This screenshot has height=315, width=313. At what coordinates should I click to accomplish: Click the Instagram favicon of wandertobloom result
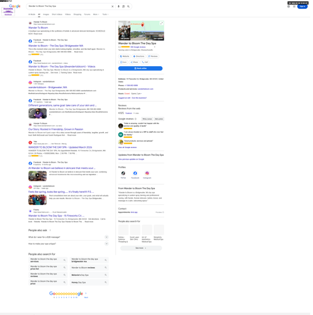[30, 83]
